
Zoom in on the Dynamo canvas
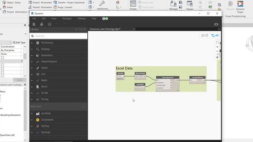[217, 47]
